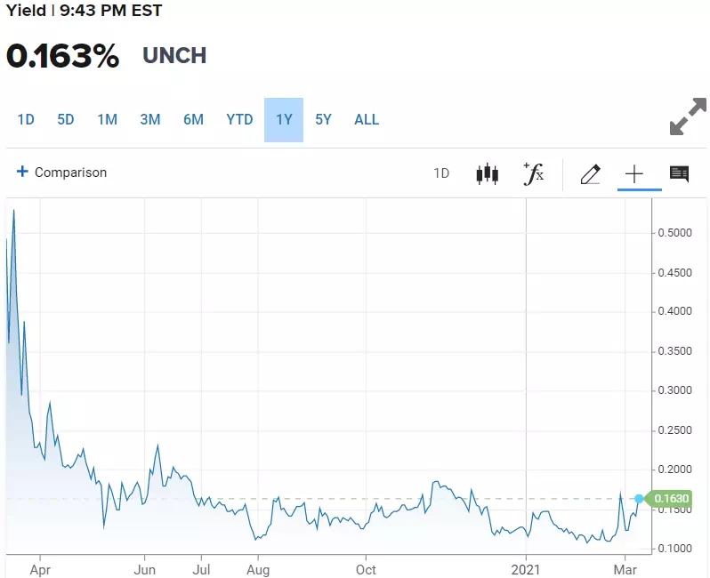
Task: Click the green 0.1630 price label
Action: click(x=672, y=499)
